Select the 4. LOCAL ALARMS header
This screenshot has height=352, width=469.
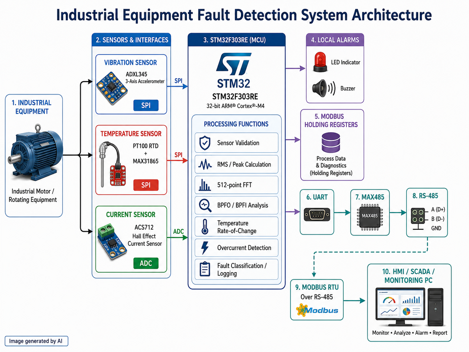335,40
